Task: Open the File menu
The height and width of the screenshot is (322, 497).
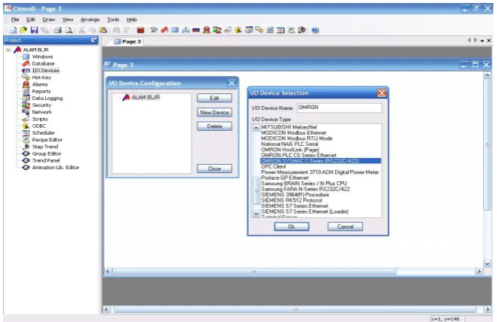Action: (x=15, y=20)
